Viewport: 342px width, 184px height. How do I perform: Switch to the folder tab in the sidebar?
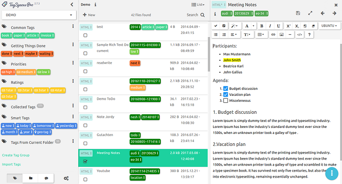30,178
